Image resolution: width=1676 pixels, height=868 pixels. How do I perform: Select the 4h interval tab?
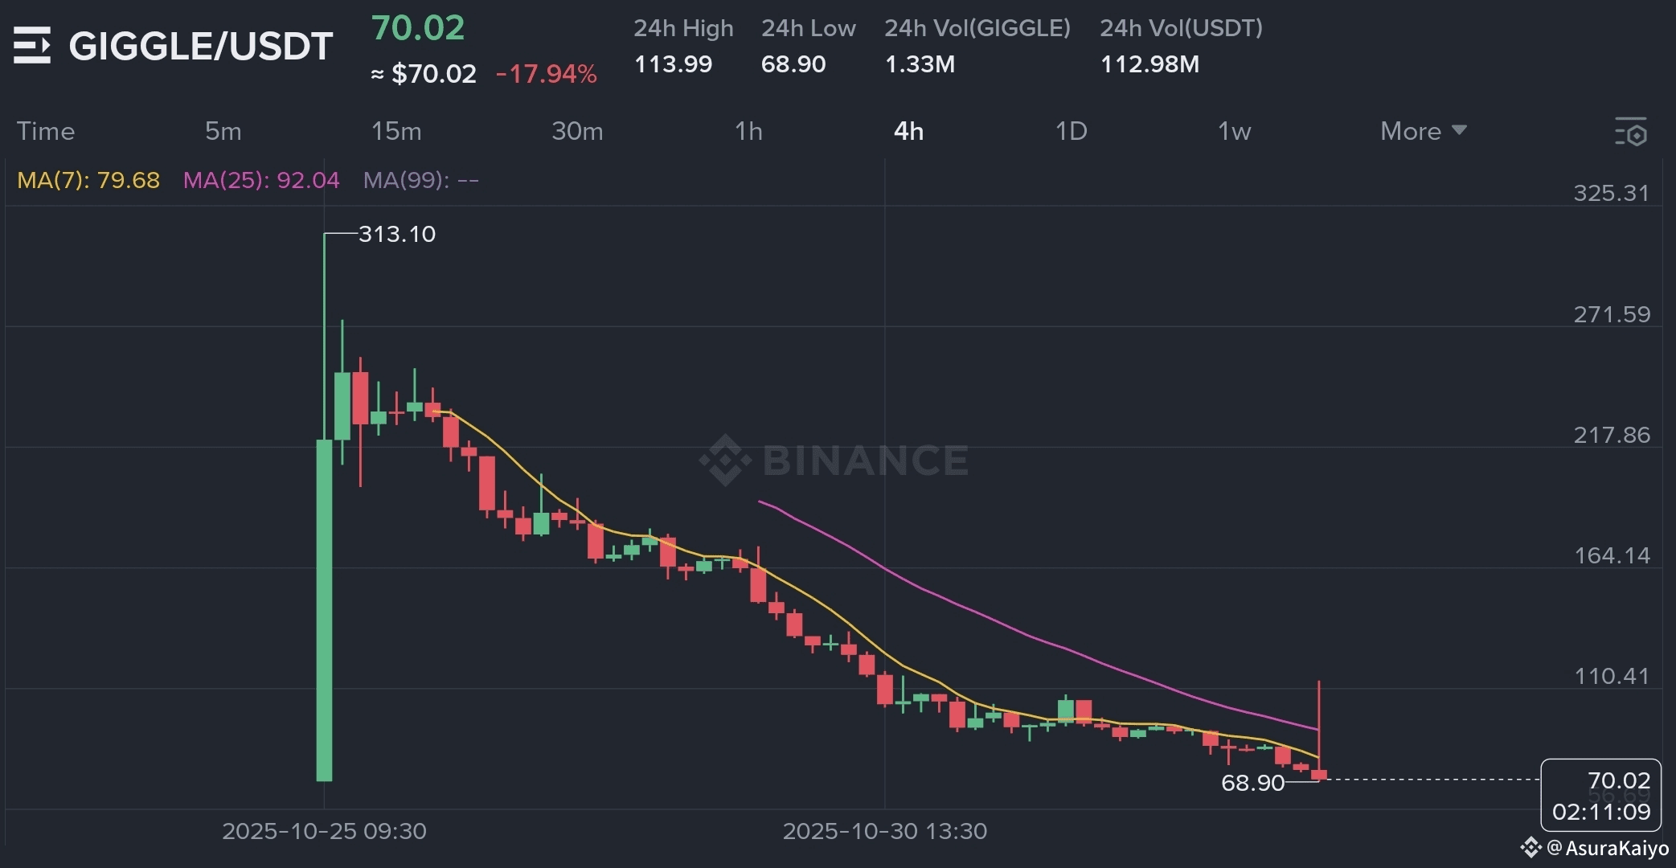908,131
